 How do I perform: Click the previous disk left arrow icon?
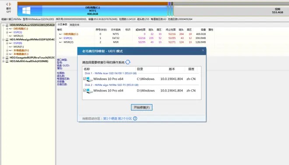click(x=7, y=4)
